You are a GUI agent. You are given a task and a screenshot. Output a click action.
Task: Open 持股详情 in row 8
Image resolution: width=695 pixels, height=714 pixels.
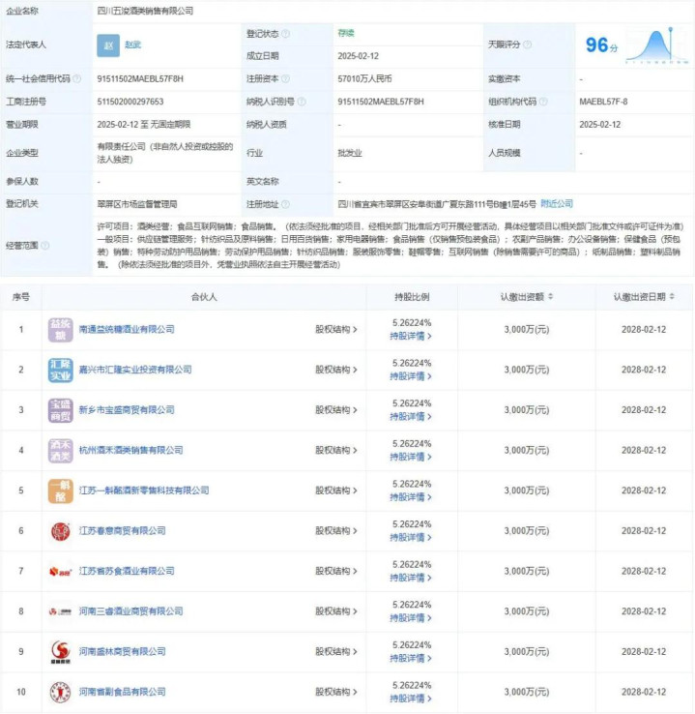point(411,618)
